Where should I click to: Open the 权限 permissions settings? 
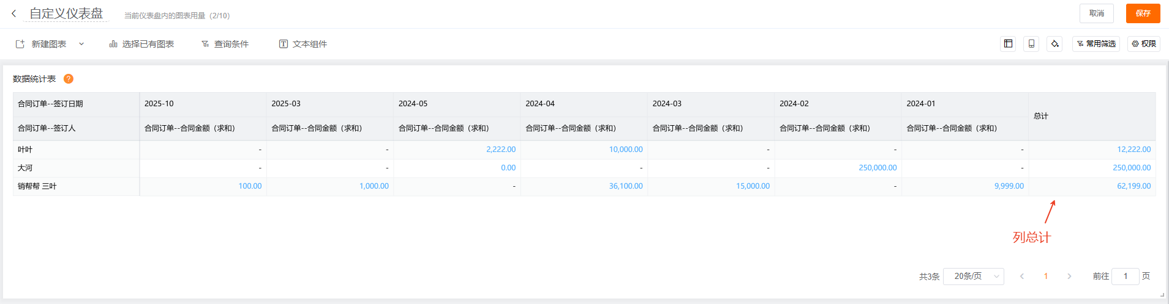click(x=1143, y=44)
